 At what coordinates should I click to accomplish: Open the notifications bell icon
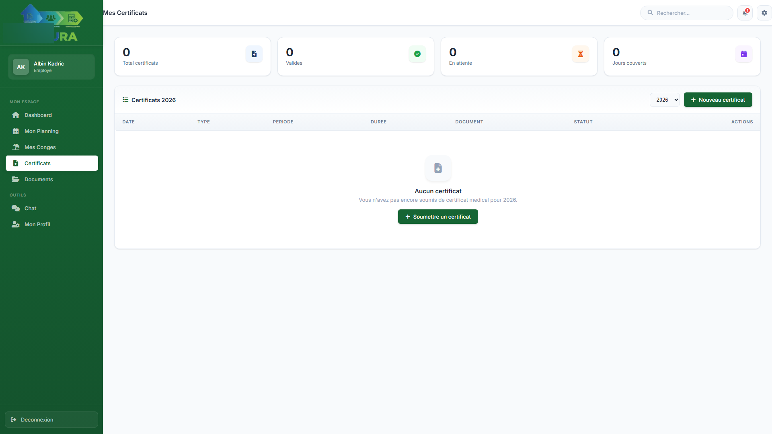[745, 13]
